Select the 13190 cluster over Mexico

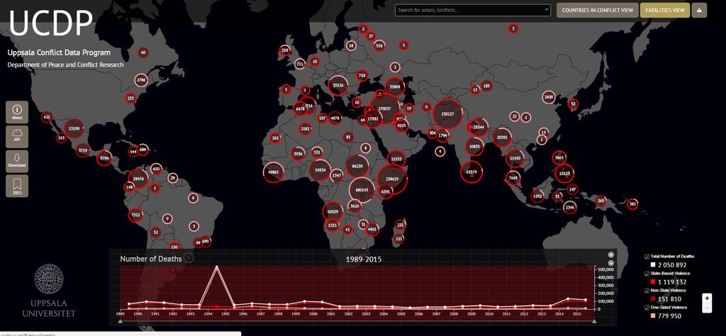point(74,128)
